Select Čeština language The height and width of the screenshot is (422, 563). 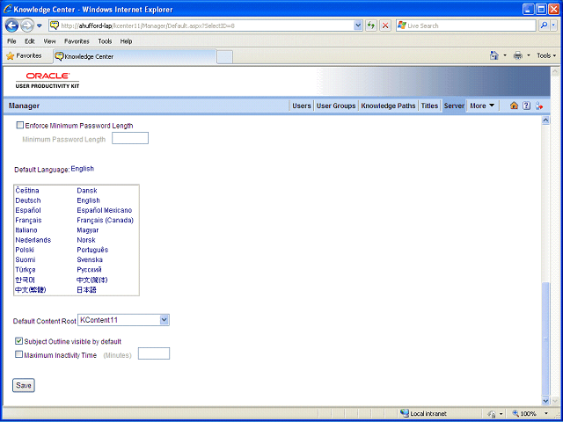coord(27,191)
